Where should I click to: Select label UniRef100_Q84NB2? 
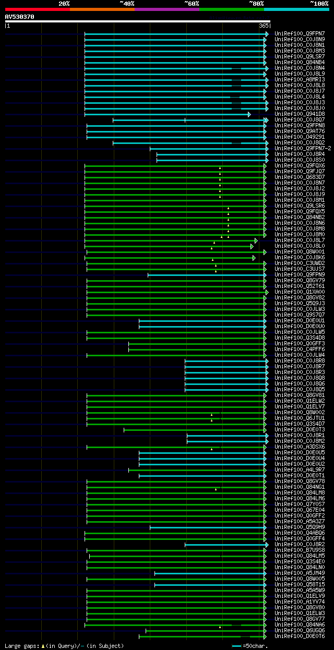[x=300, y=218]
